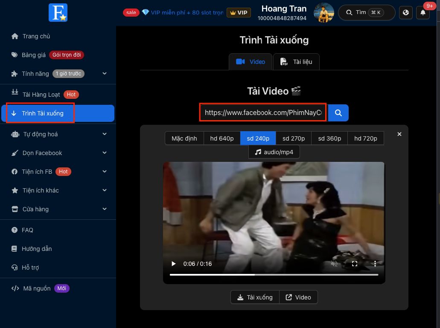
Task: Select the audio/mp4 format option
Action: 274,152
